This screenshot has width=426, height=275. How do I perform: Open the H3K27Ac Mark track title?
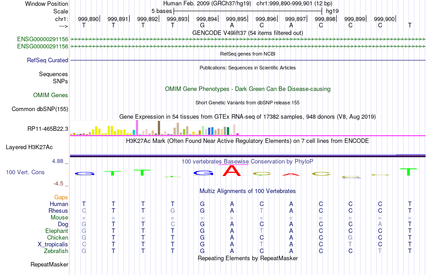pyautogui.click(x=248, y=141)
